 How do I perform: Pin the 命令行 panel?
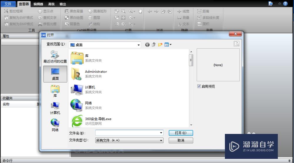tap(289, 161)
